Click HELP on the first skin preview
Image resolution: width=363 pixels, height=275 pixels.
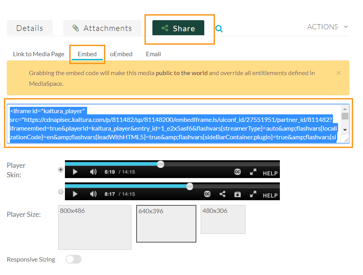pos(270,173)
